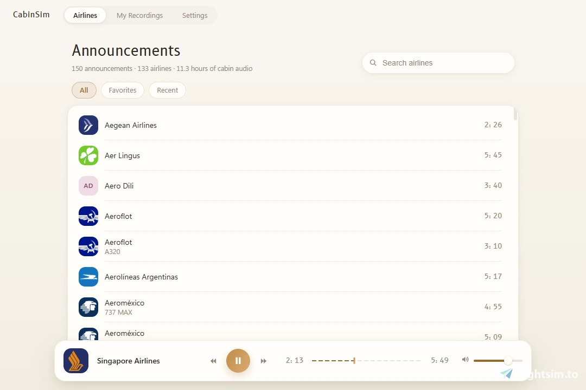Click the Aerolíneas Argentinas logo icon

point(88,277)
